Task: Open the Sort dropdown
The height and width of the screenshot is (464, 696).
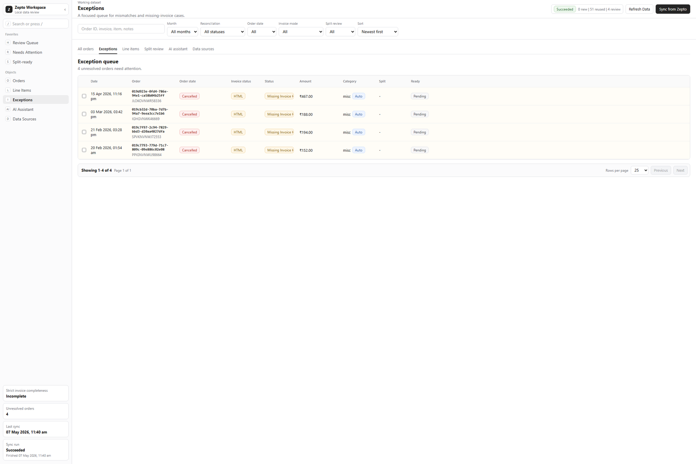Action: point(378,32)
